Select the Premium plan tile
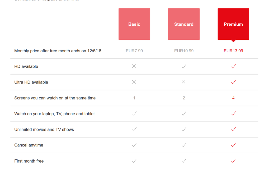 tap(233, 24)
